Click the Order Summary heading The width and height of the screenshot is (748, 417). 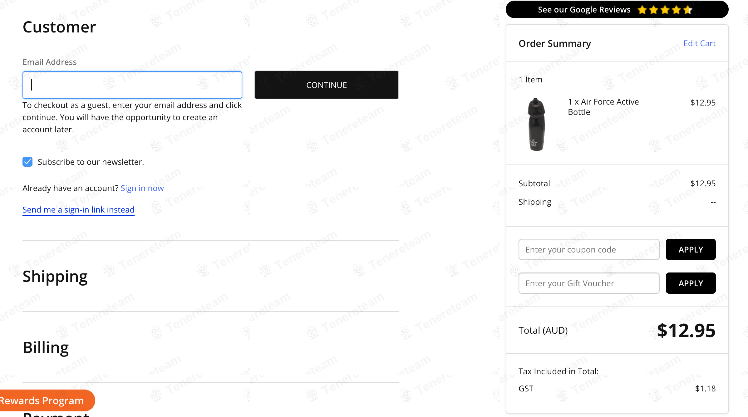(x=555, y=43)
